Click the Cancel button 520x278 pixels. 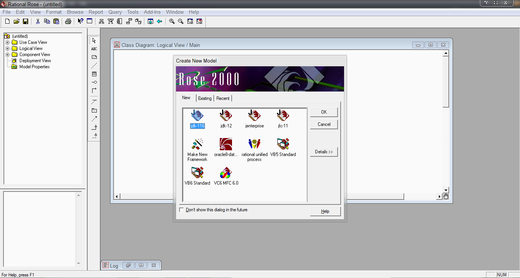coord(324,124)
